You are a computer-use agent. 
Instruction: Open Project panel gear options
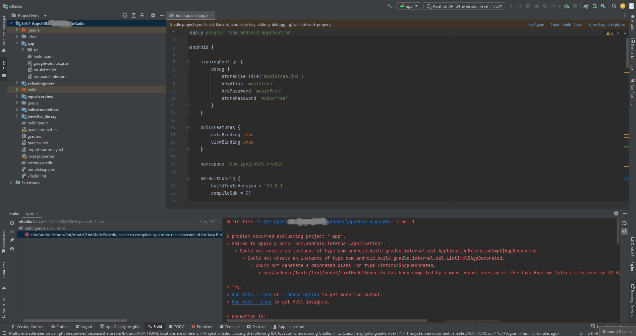153,15
